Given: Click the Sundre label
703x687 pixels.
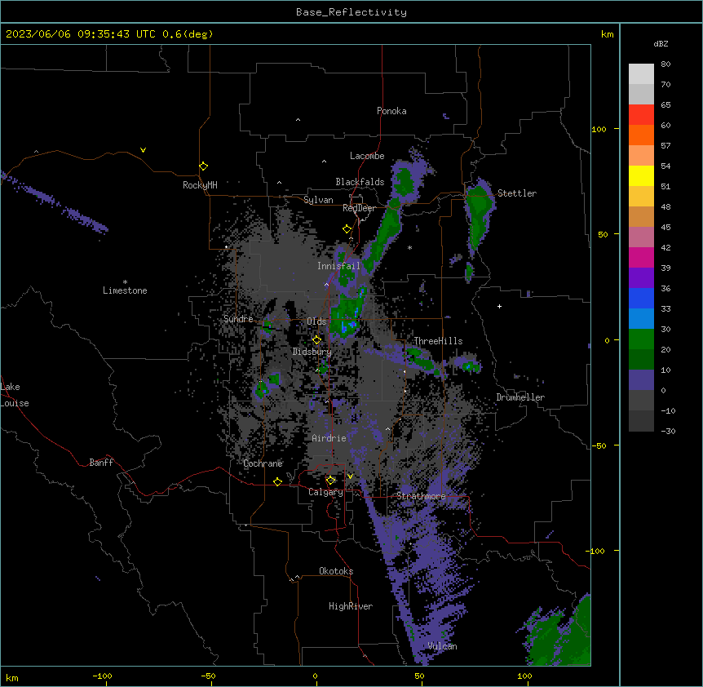Looking at the screenshot, I should click(x=238, y=319).
